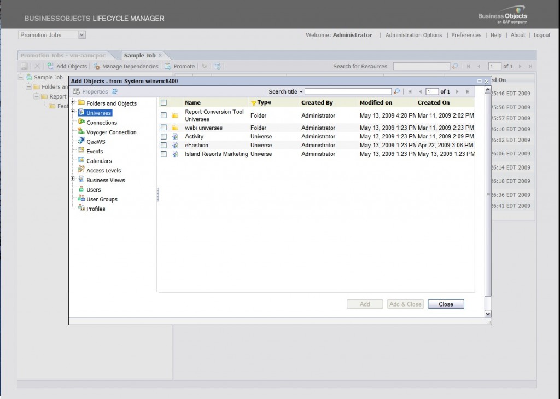Click the QaaWS icon in tree
Screen dimensions: 560x399
click(x=81, y=141)
